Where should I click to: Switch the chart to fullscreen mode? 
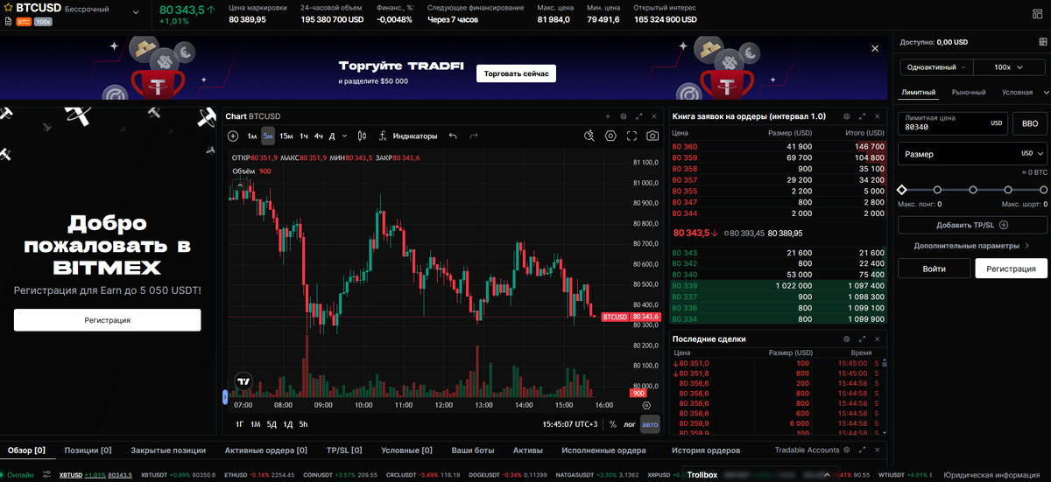point(631,136)
